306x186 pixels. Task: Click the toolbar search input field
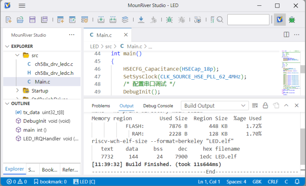248,19
